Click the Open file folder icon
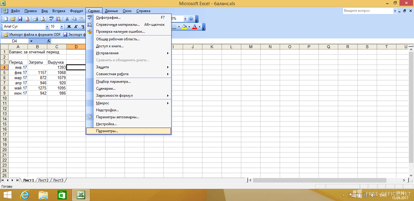This screenshot has height=201, width=414. (x=13, y=18)
